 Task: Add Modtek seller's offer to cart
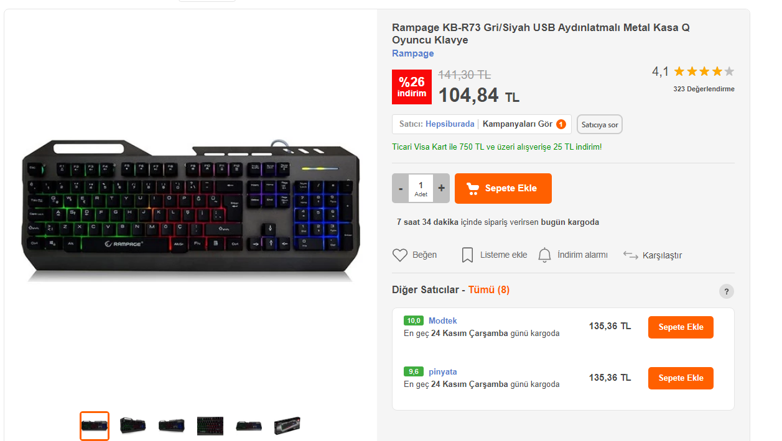coord(681,327)
